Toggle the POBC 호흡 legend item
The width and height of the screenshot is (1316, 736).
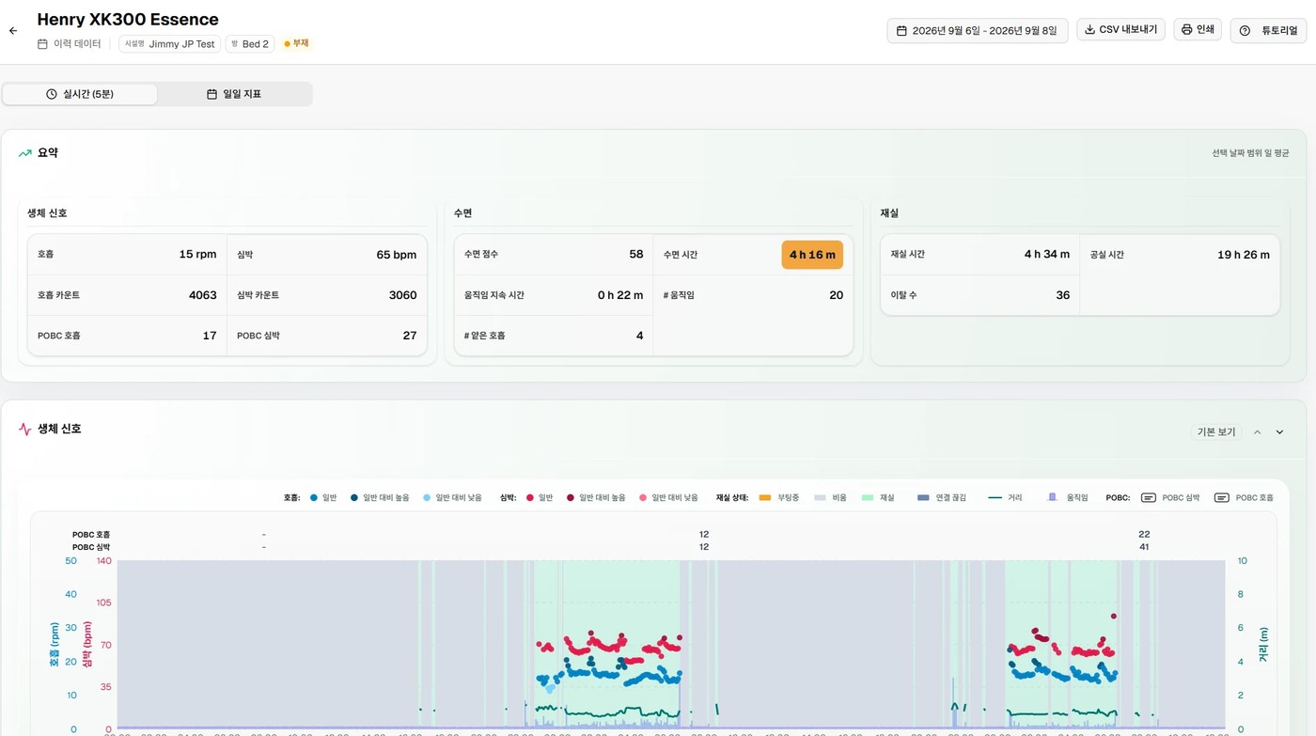point(1244,497)
